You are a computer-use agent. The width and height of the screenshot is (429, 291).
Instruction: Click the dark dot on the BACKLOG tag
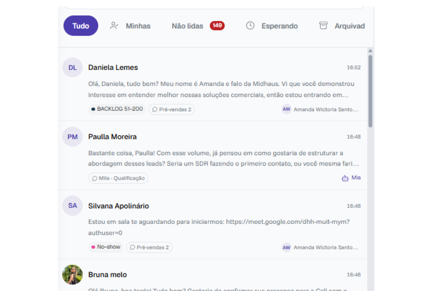[93, 109]
